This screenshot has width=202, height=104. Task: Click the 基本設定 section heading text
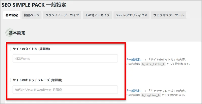pyautogui.click(x=17, y=33)
